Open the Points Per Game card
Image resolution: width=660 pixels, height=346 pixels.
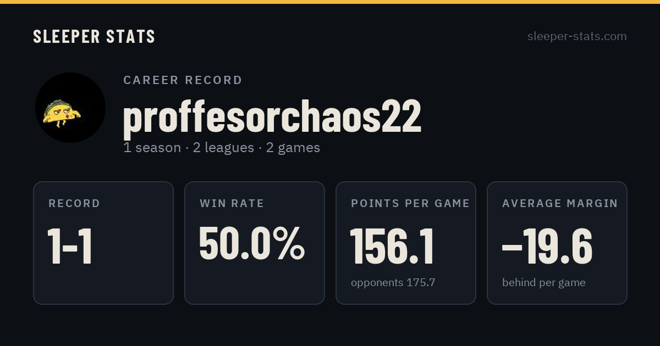(x=406, y=243)
